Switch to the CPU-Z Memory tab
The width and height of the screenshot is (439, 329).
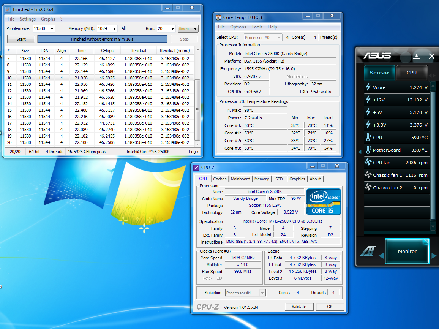[262, 179]
